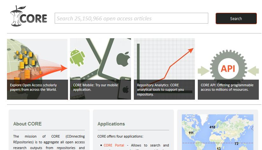The width and height of the screenshot is (262, 150).
Task: Open the CORE API programmable access tile
Action: click(228, 69)
